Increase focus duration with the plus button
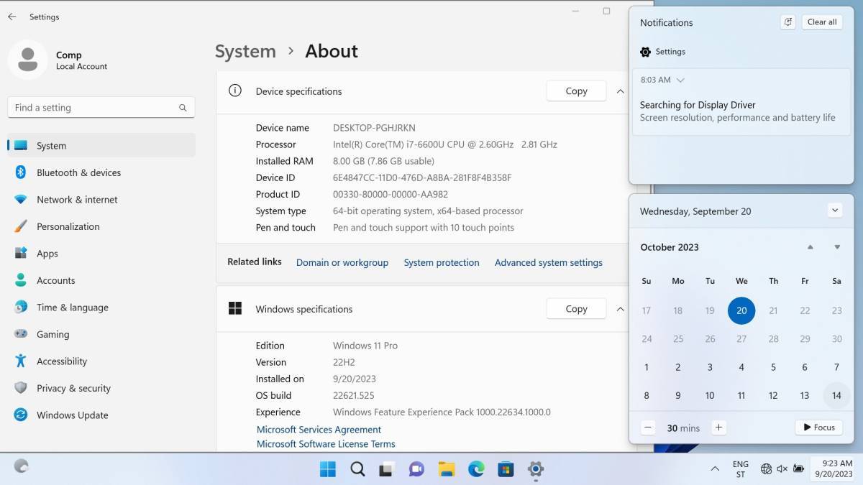Image resolution: width=863 pixels, height=485 pixels. pos(718,428)
